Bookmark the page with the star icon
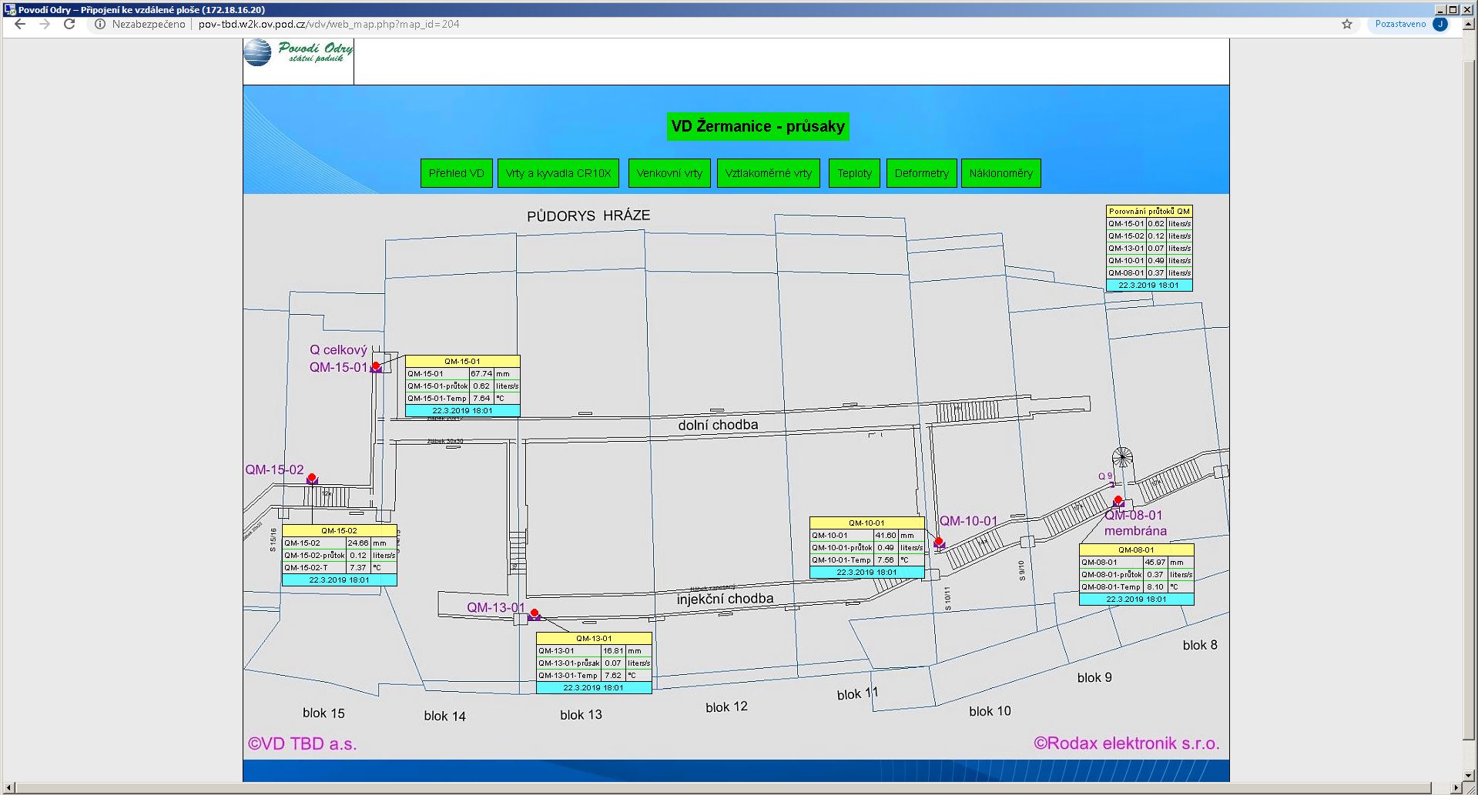 pos(1347,24)
